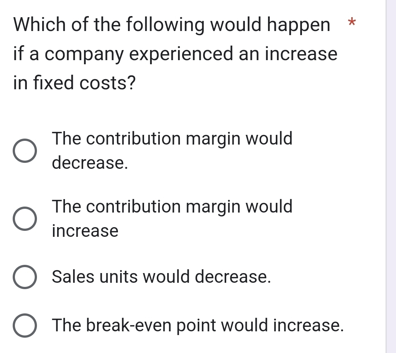396x353 pixels.
Task: Choose the 'Sales units would decrease' radio button
Action: (x=25, y=277)
